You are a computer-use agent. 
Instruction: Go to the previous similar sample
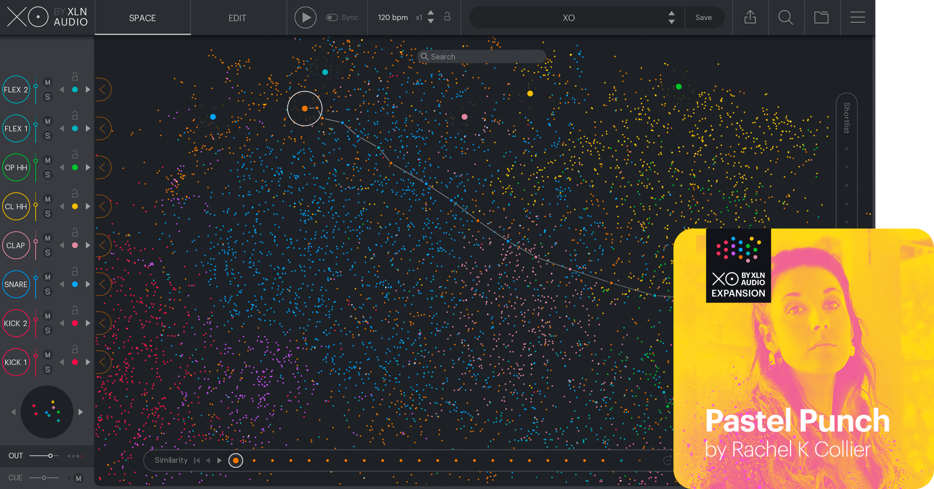[x=208, y=460]
